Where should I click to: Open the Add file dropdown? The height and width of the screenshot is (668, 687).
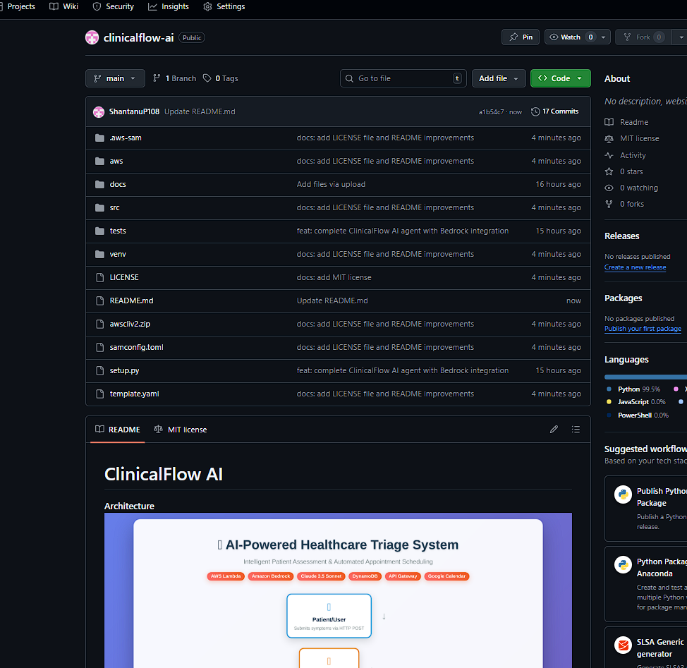click(499, 78)
